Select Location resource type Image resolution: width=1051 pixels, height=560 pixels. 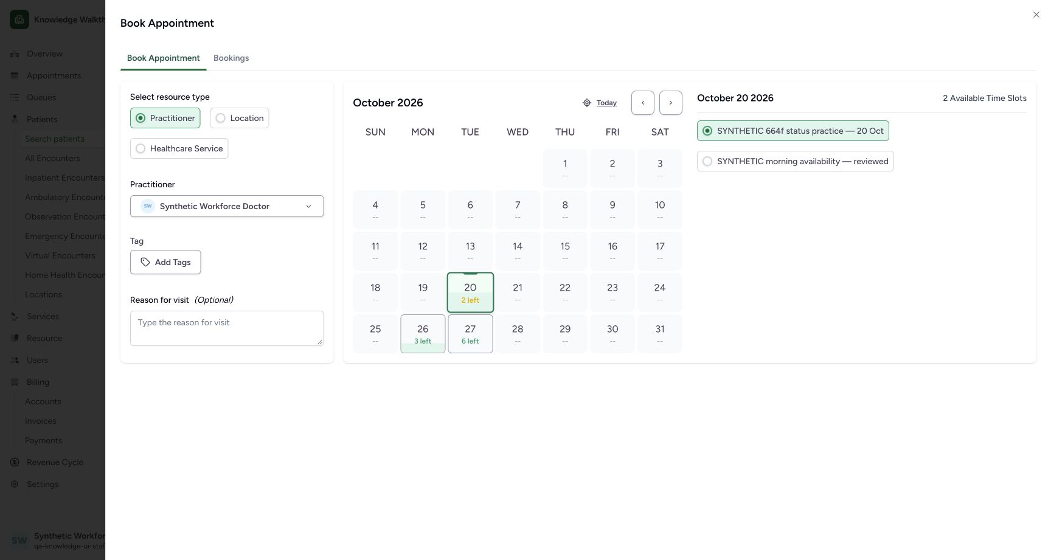click(x=240, y=118)
